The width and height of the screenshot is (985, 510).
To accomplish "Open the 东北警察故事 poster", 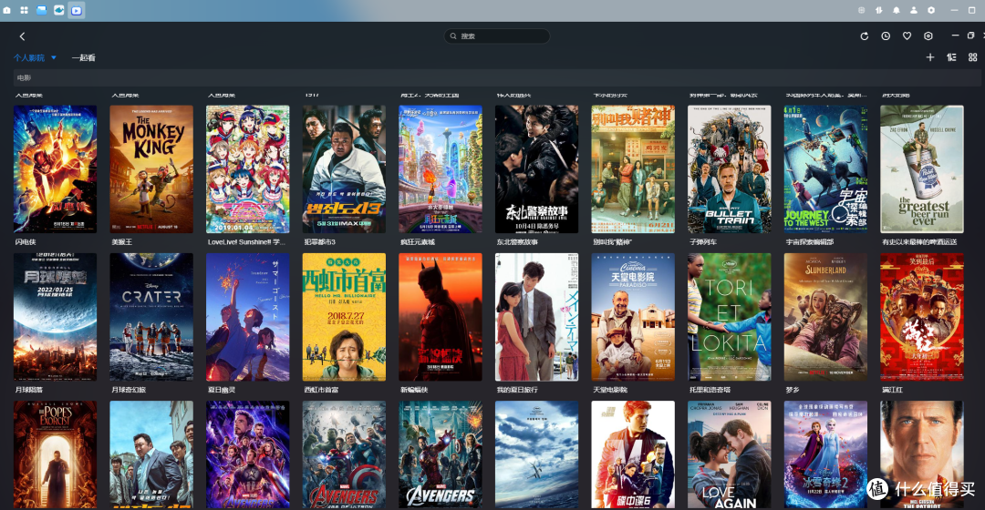I will (536, 169).
